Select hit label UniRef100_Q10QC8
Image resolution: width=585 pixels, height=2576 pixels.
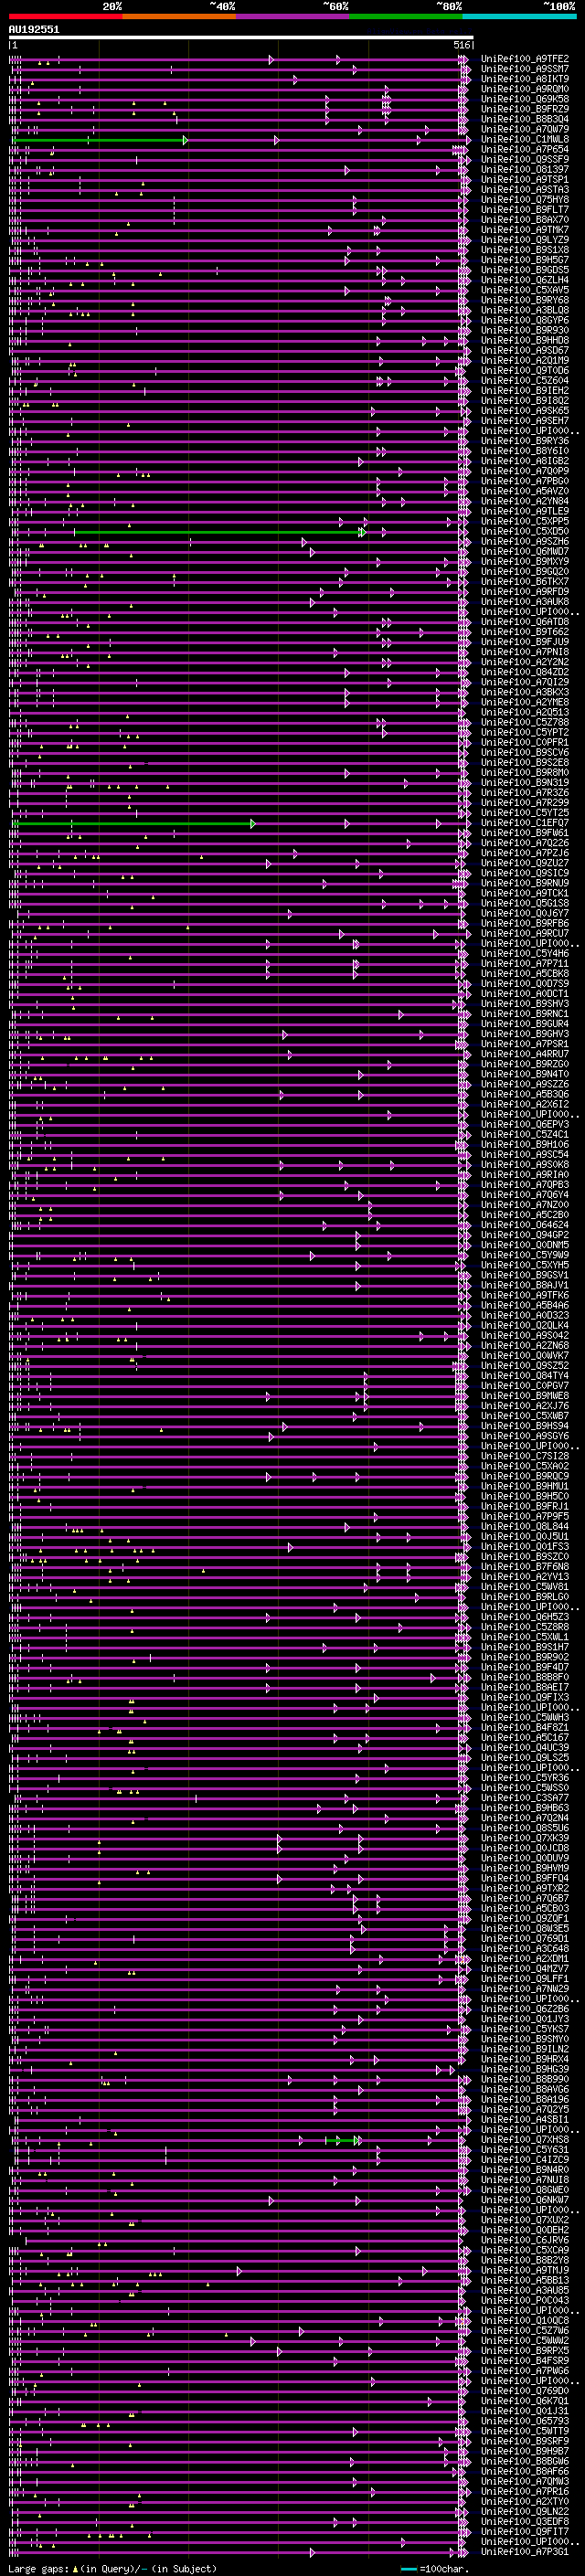(x=525, y=2320)
